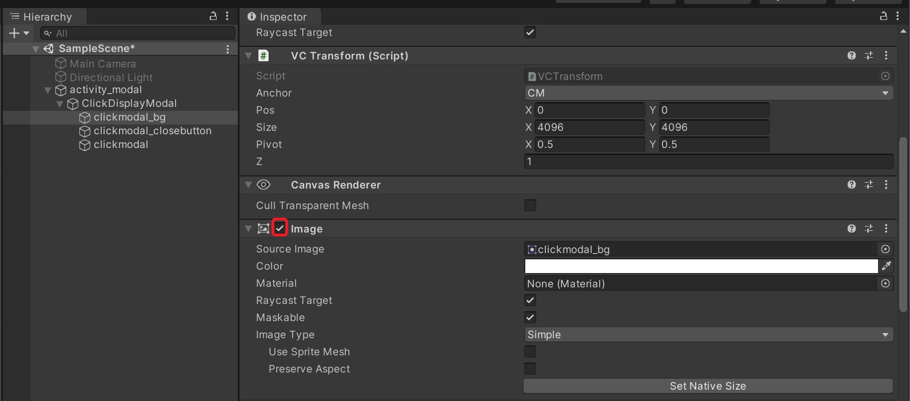This screenshot has height=401, width=910.
Task: Click the color eyedropper picker icon
Action: [886, 266]
